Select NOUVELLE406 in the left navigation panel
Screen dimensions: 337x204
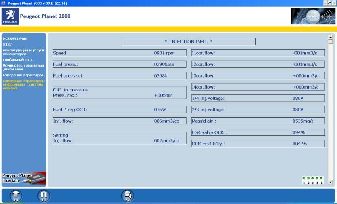point(15,39)
